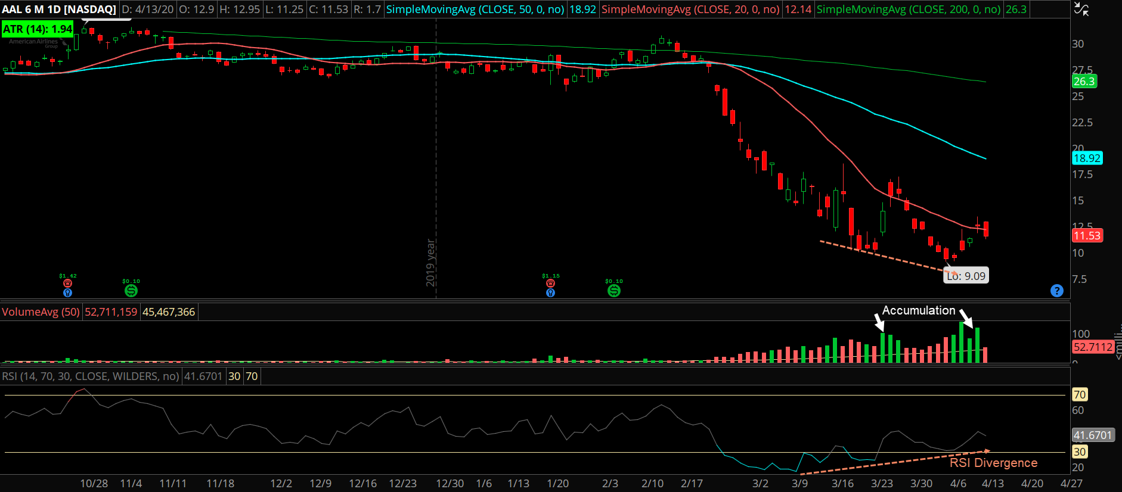The width and height of the screenshot is (1122, 492).
Task: Click the blue lightbulb icon below $1.42 earnings
Action: [67, 292]
